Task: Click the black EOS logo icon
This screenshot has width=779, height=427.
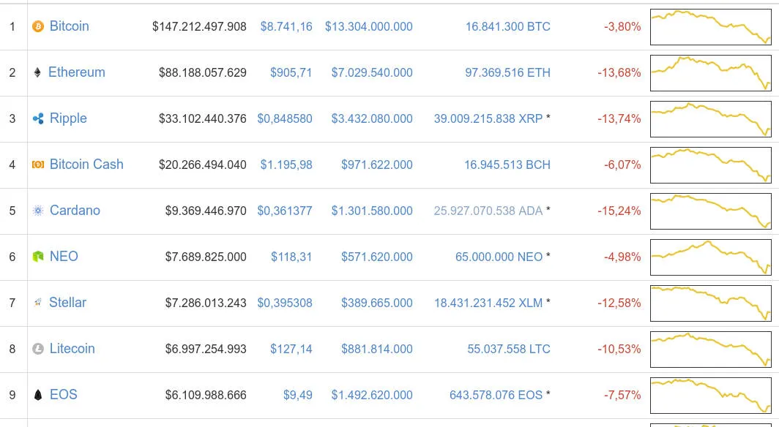Action: tap(38, 395)
